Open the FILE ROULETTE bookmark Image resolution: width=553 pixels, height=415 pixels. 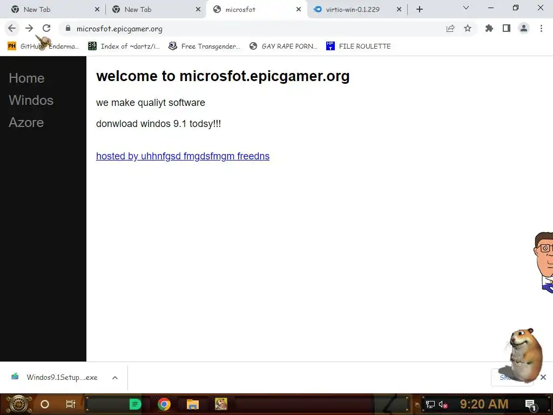(359, 46)
